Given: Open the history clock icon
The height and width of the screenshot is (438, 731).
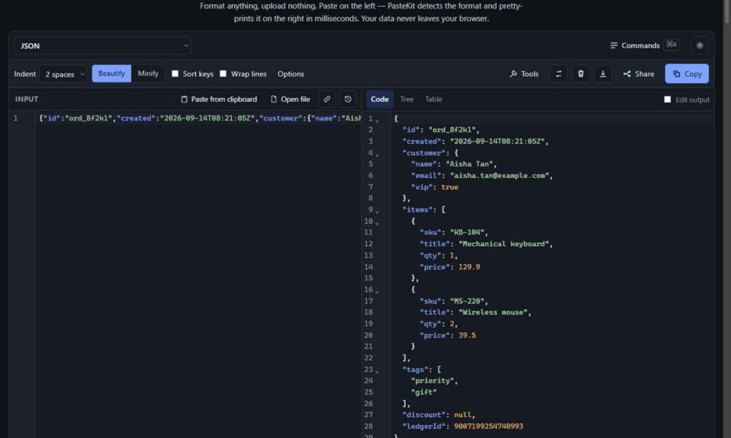Looking at the screenshot, I should point(348,99).
